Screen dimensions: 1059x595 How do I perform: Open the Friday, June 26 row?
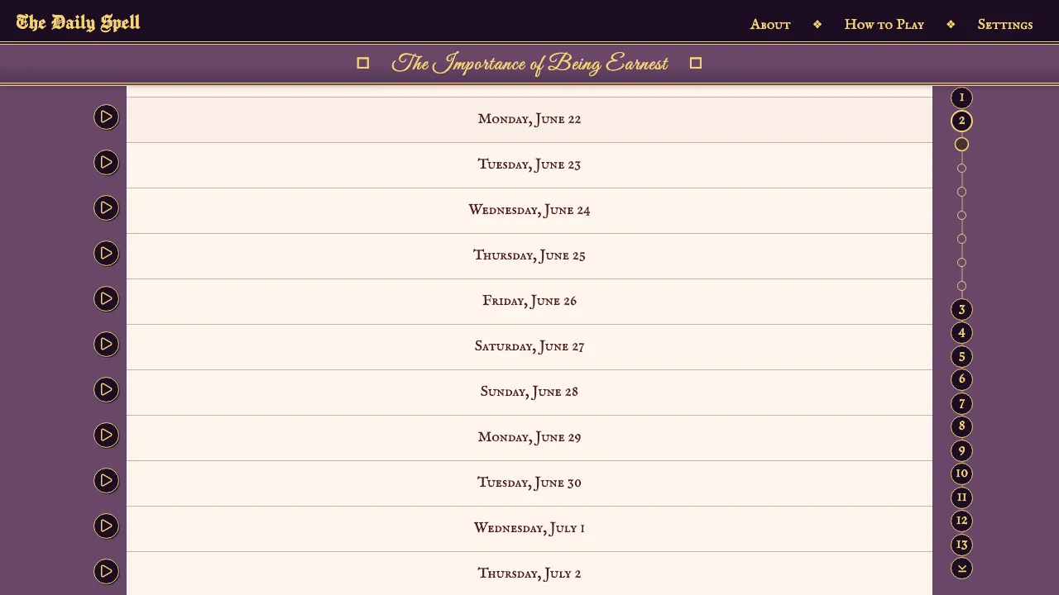coord(529,302)
